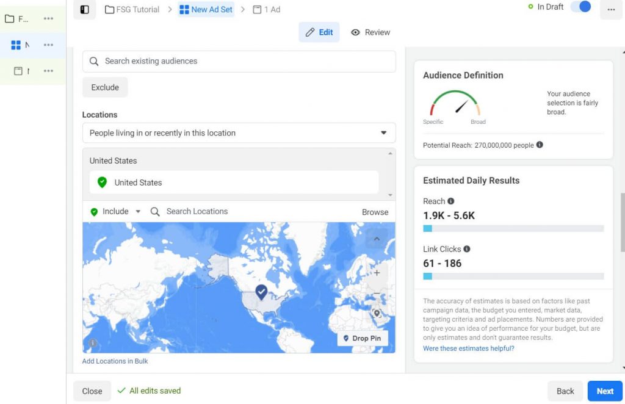
Task: Click the Potential Reach info icon
Action: pyautogui.click(x=540, y=145)
